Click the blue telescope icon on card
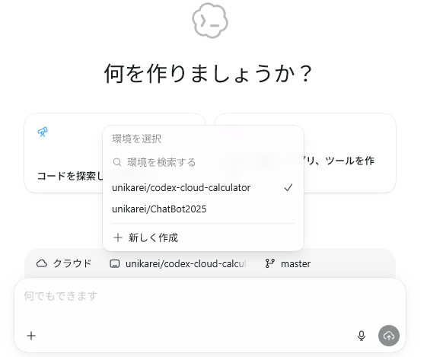The height and width of the screenshot is (357, 427). pyautogui.click(x=43, y=132)
